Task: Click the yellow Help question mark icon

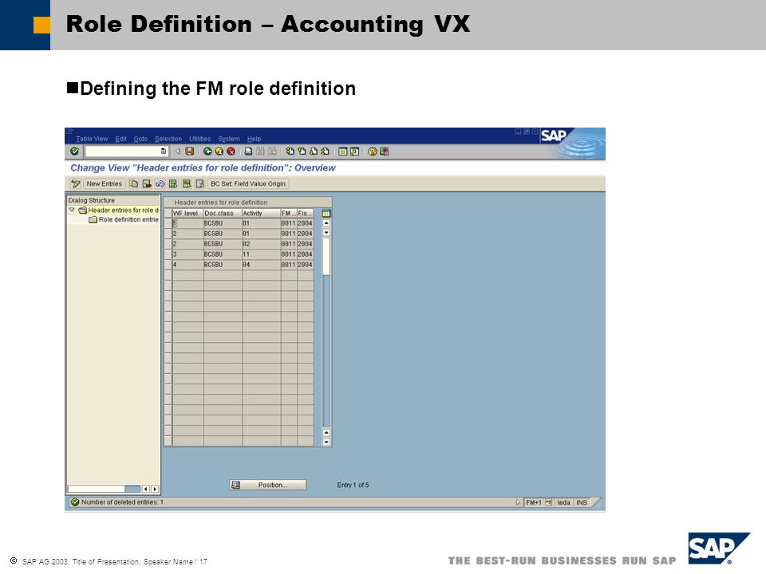Action: 373,151
